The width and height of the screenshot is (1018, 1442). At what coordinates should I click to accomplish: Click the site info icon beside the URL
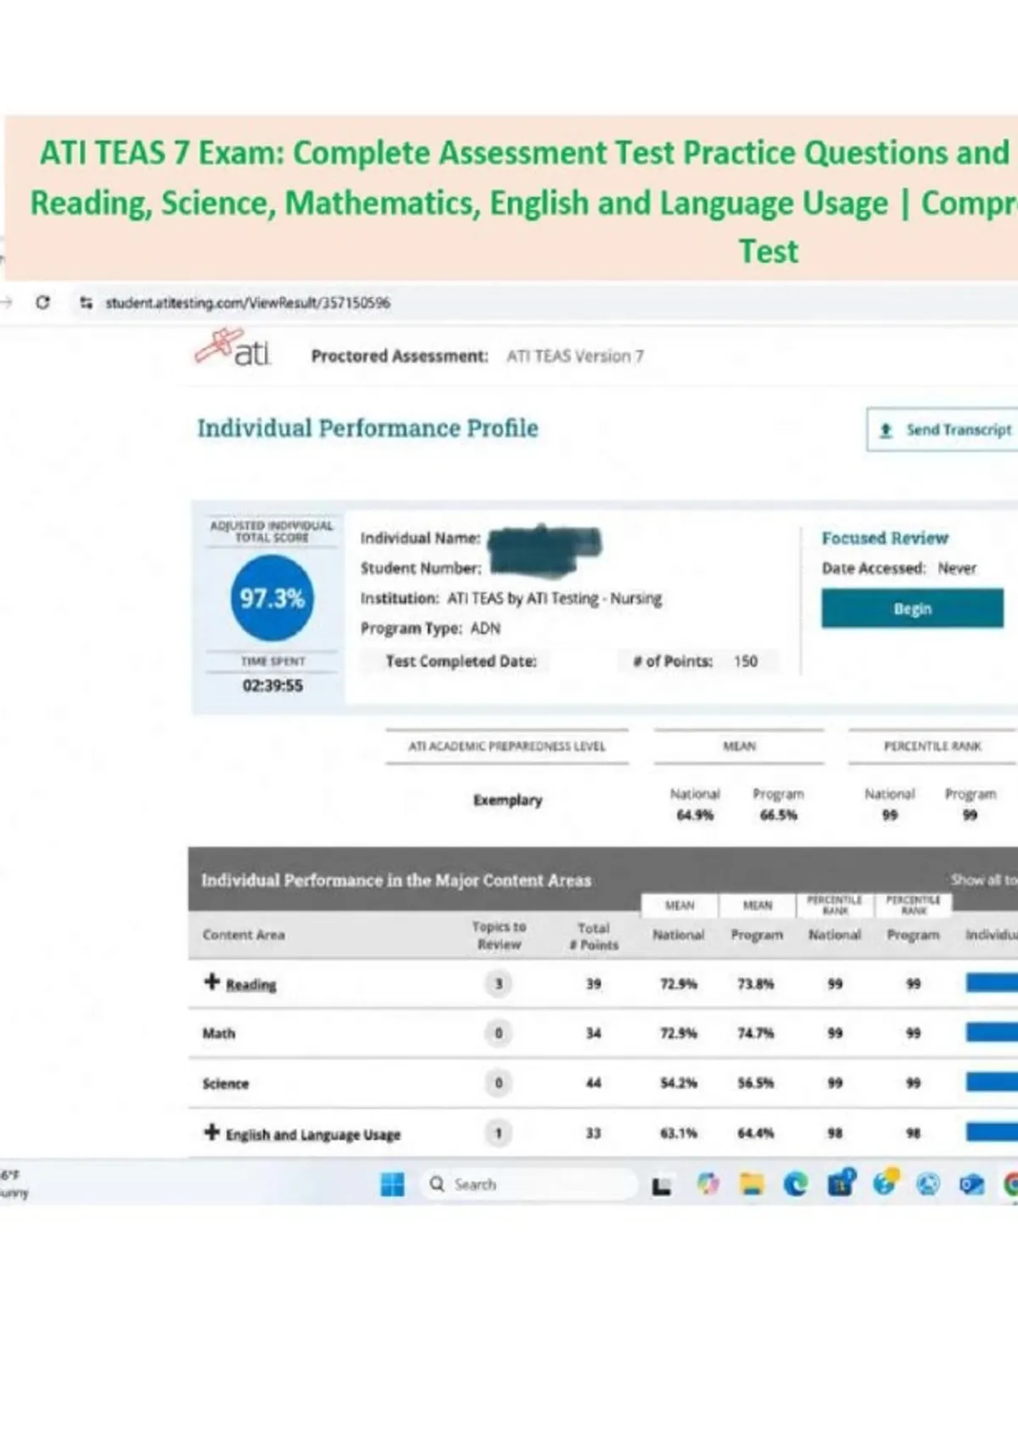tap(86, 302)
